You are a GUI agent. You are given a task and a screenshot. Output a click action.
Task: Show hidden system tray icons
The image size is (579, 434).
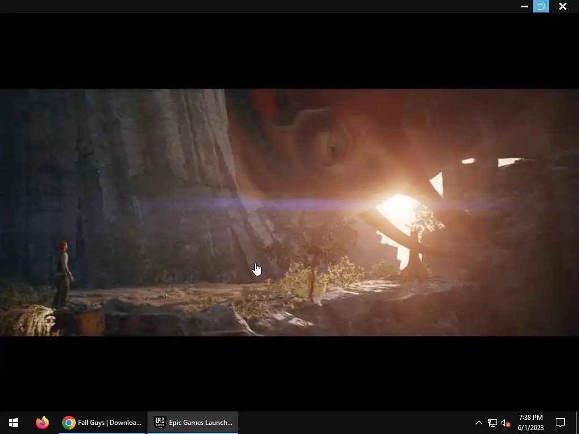click(x=478, y=423)
